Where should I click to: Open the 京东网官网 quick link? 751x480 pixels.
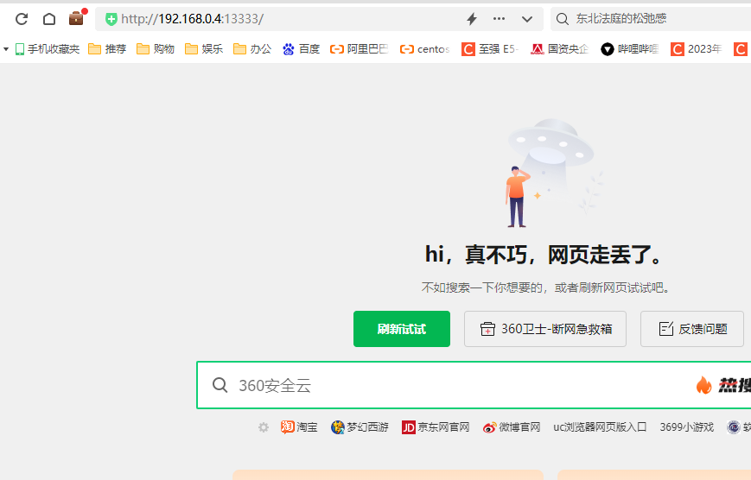436,426
